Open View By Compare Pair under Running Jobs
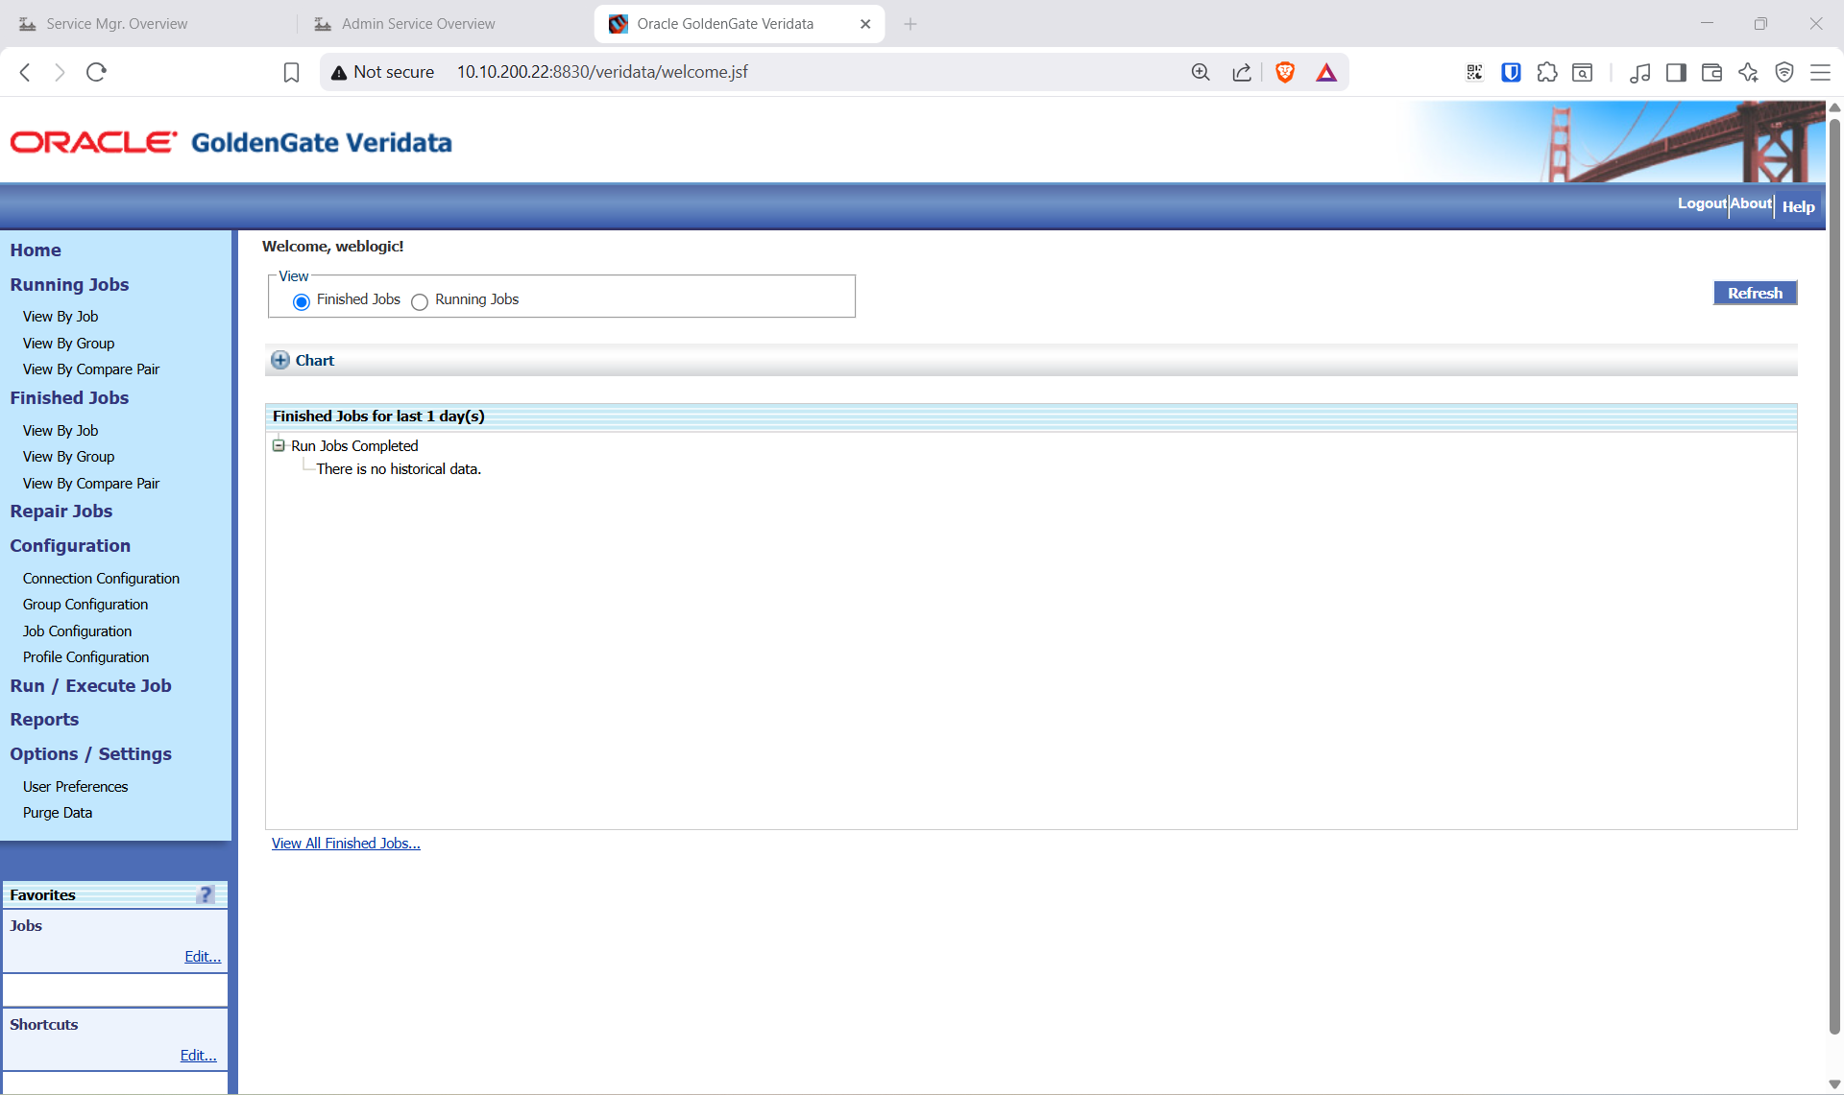The height and width of the screenshot is (1095, 1844). click(x=91, y=369)
